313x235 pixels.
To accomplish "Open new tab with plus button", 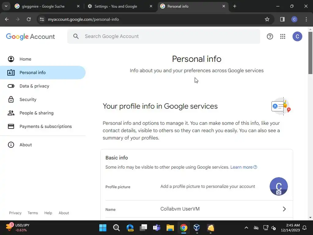I will tap(235, 6).
